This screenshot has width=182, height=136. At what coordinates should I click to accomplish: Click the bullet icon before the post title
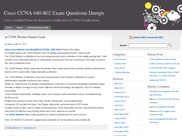point(6,37)
